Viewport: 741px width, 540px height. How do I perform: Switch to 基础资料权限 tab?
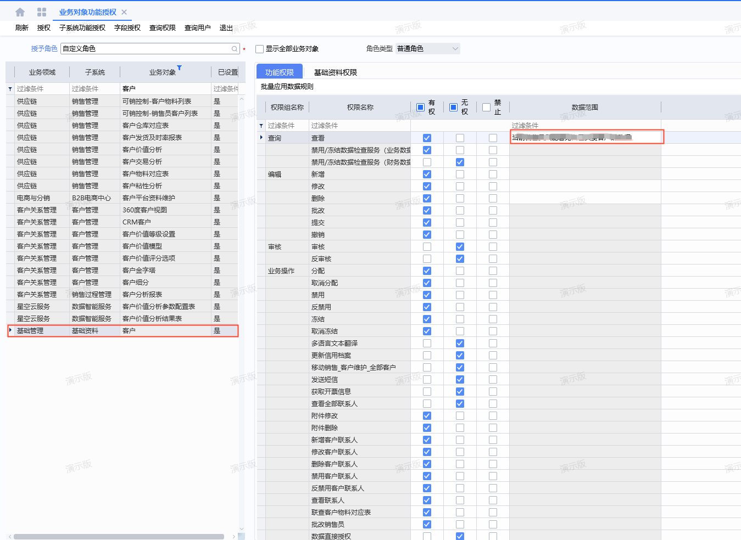click(335, 72)
